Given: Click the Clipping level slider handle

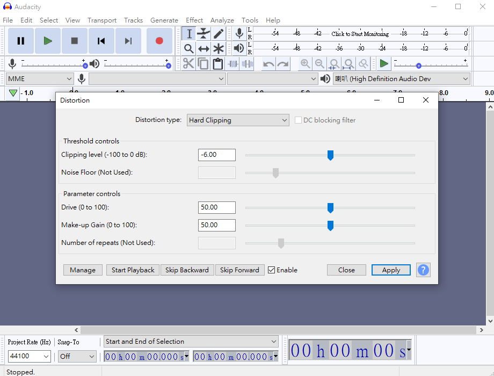Looking at the screenshot, I should click(330, 155).
